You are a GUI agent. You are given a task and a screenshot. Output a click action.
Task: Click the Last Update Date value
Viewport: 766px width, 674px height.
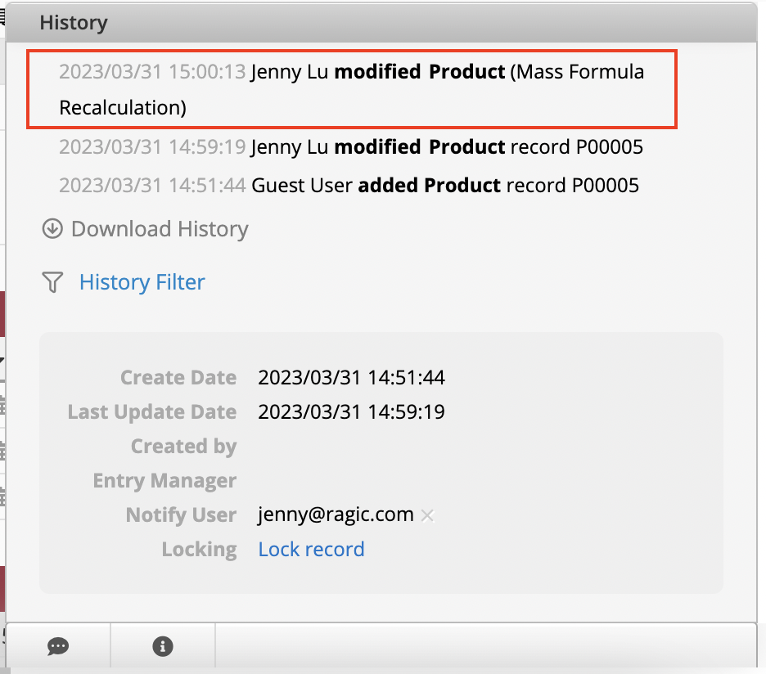click(x=351, y=412)
